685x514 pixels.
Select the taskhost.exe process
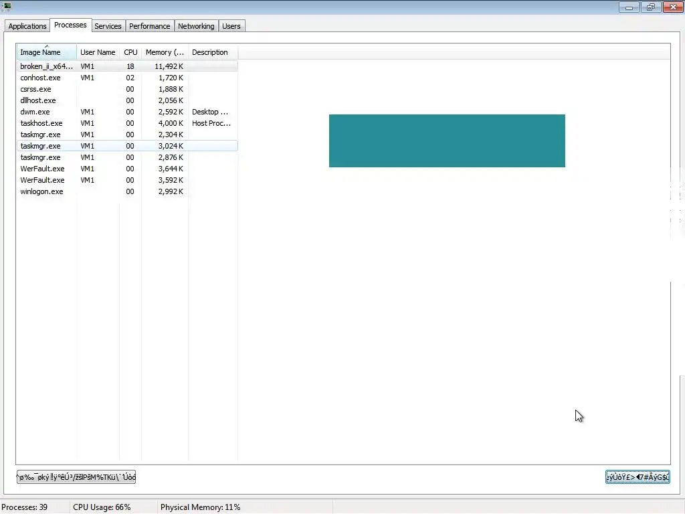click(x=127, y=123)
